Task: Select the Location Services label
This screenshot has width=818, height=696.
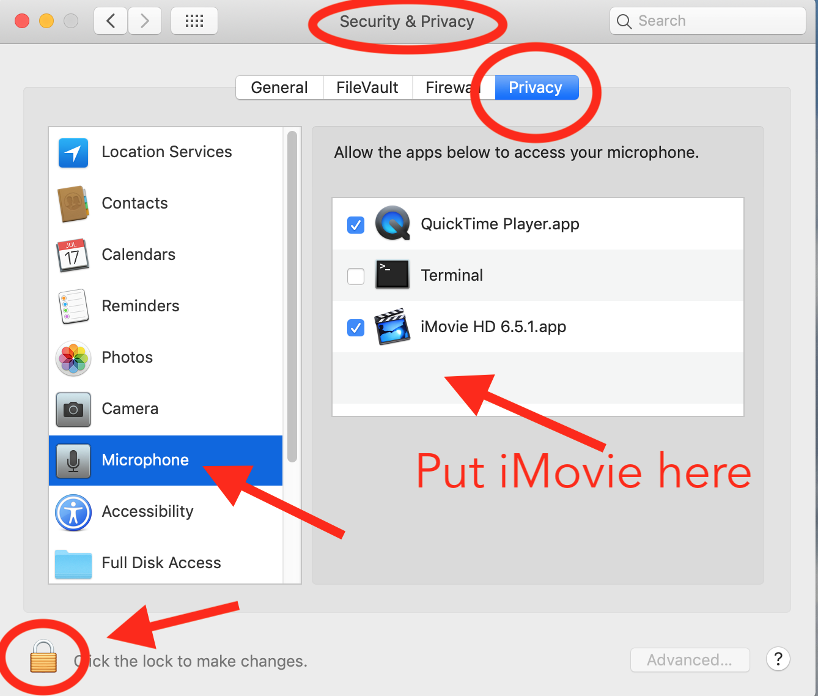Action: click(x=167, y=152)
